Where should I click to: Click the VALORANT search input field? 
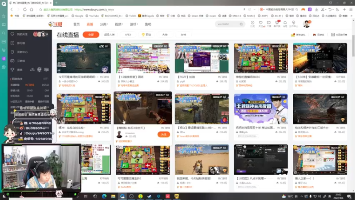click(227, 24)
